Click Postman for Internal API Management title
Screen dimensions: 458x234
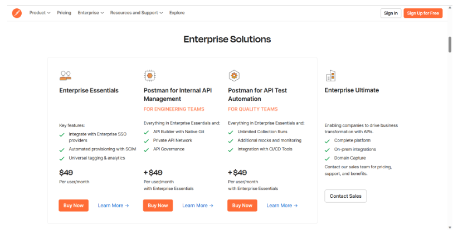(178, 95)
